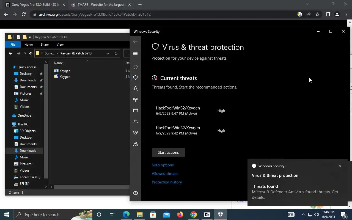Open Chrome profile menu
The image size is (352, 220).
tap(337, 14)
